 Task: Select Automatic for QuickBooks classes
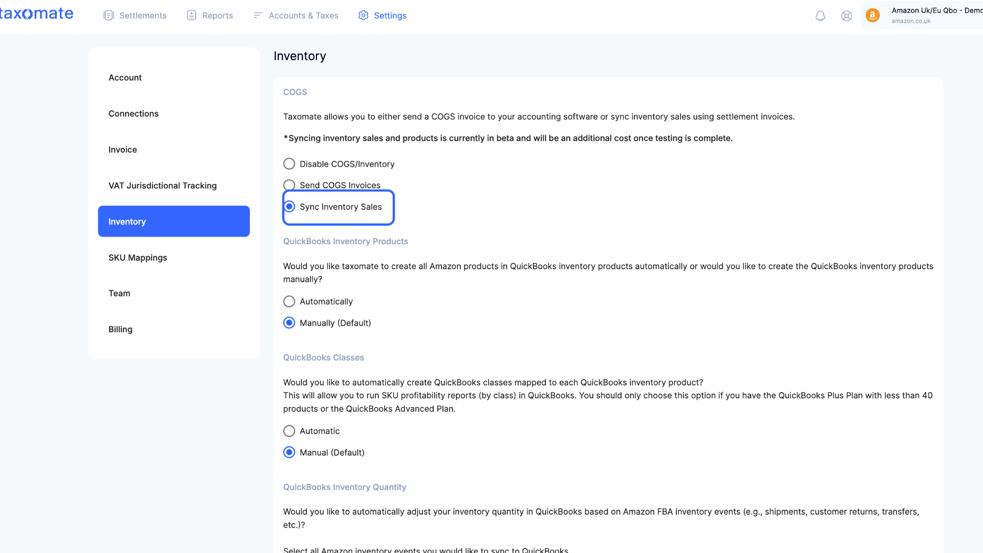pyautogui.click(x=289, y=431)
